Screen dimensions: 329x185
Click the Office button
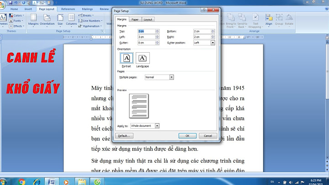(x=2, y=5)
